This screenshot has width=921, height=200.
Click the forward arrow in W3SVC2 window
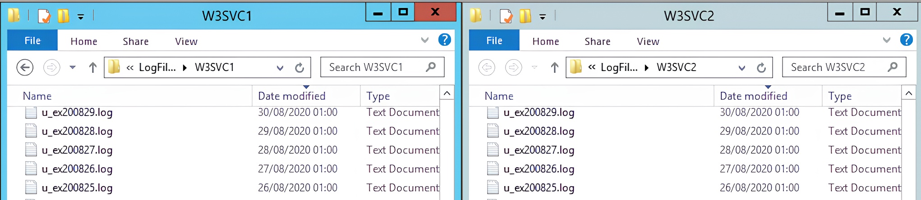pyautogui.click(x=513, y=67)
